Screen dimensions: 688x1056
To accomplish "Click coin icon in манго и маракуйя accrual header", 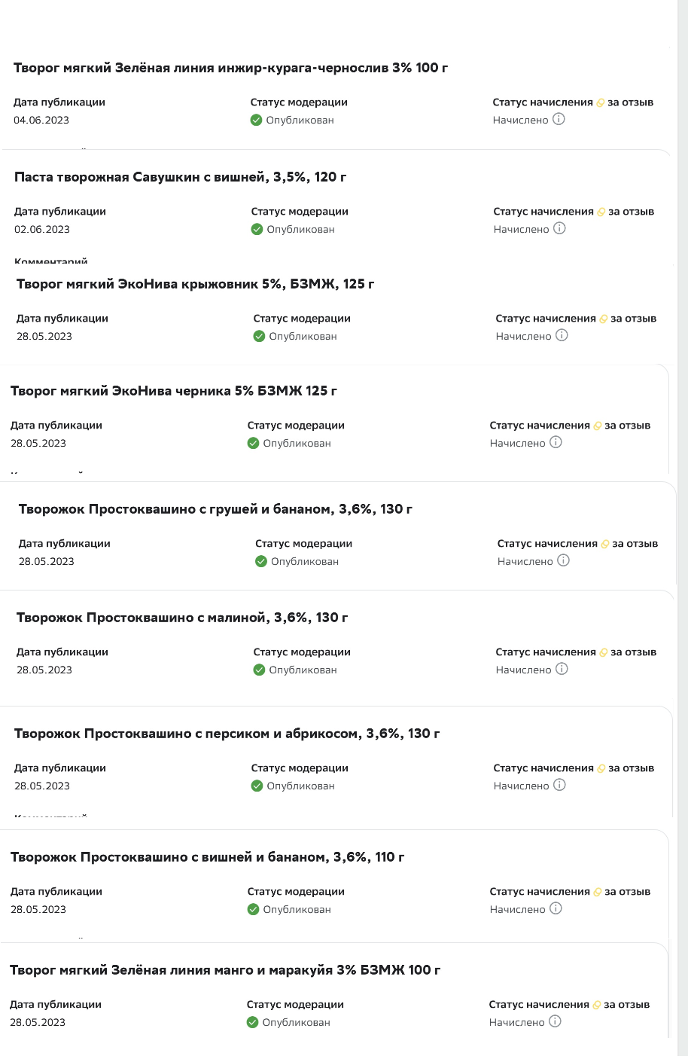I will (597, 1005).
